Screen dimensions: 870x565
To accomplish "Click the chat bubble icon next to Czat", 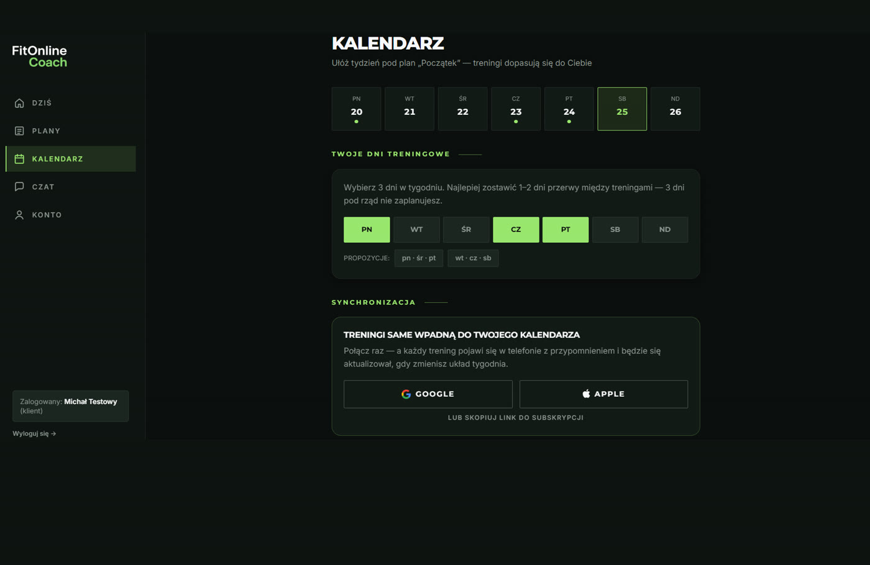I will click(x=19, y=187).
